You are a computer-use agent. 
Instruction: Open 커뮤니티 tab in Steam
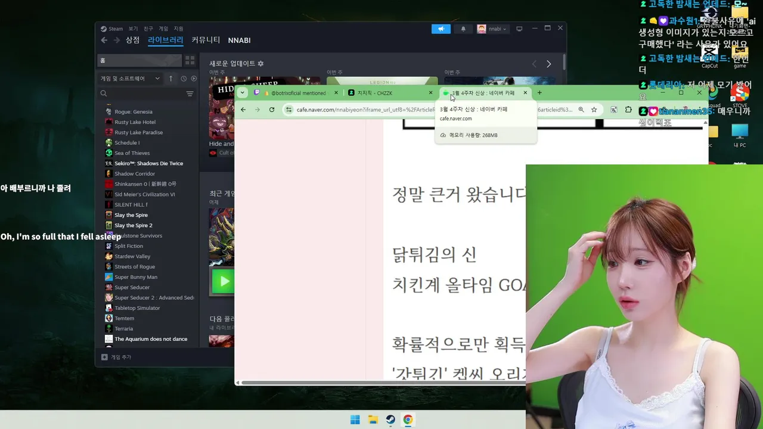[x=206, y=40]
